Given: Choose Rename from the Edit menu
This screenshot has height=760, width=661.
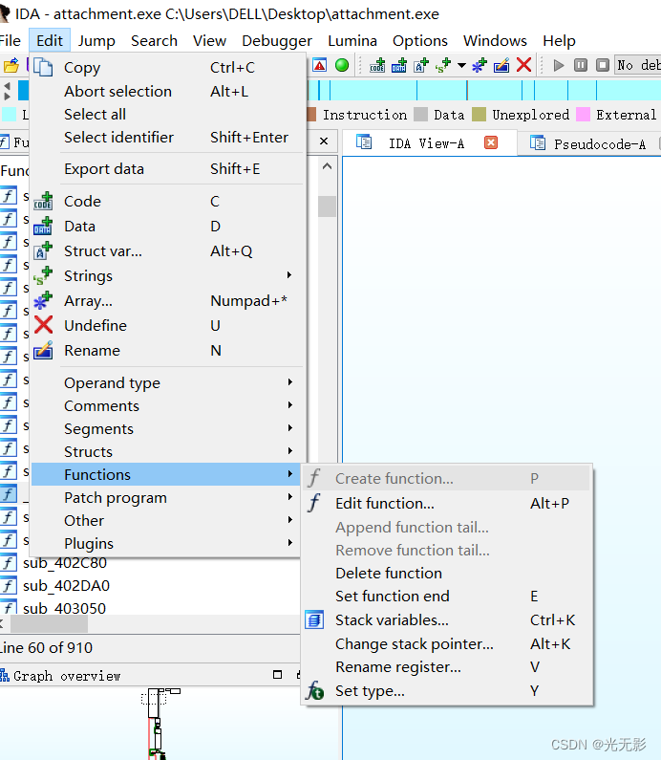Looking at the screenshot, I should 166,351.
